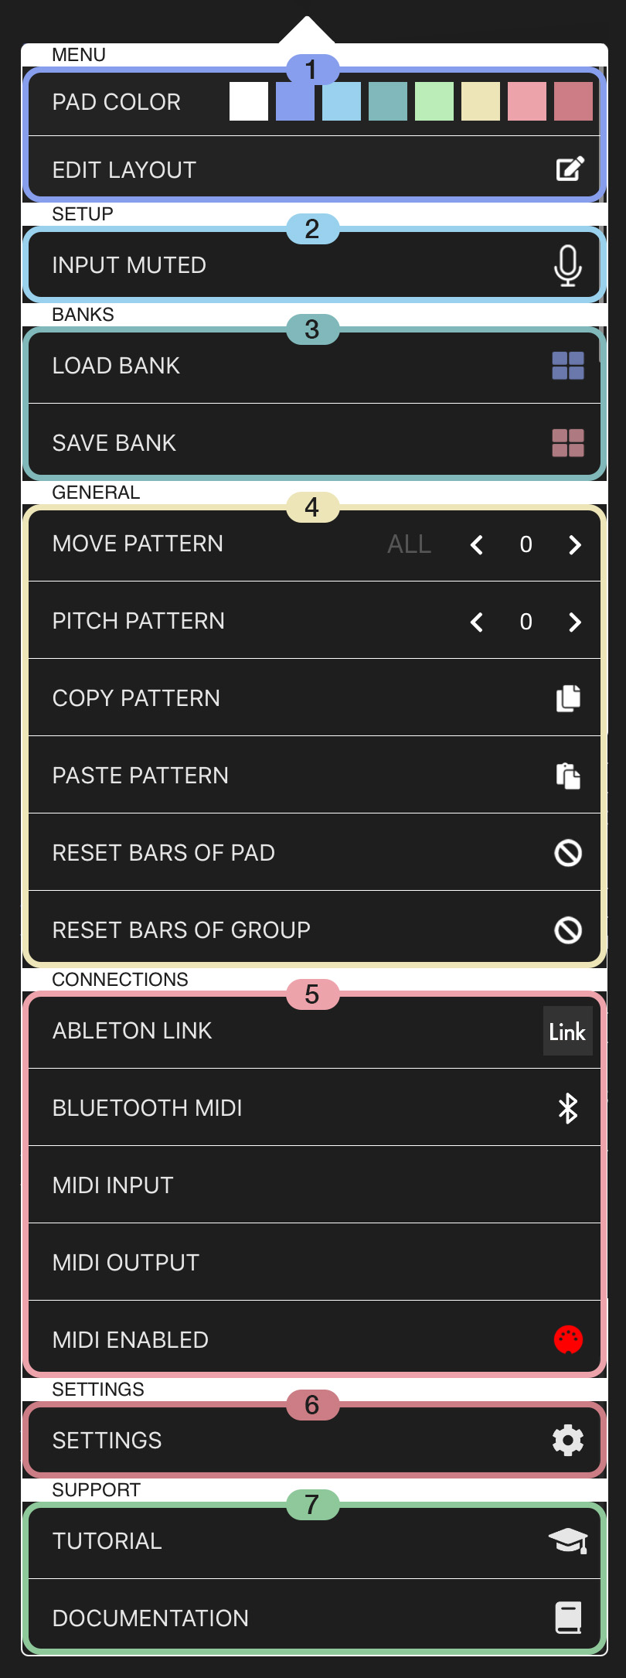626x1678 pixels.
Task: Click the Edit Layout pencil icon
Action: 570,169
